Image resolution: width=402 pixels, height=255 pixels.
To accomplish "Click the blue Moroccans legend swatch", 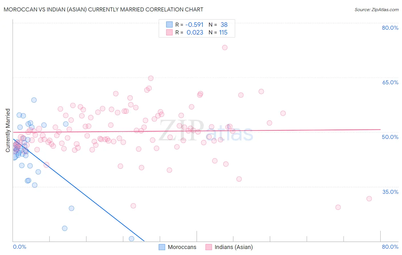I will tap(162, 247).
